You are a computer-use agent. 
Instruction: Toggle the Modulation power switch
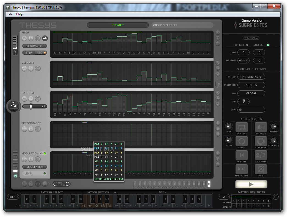[x=41, y=154]
